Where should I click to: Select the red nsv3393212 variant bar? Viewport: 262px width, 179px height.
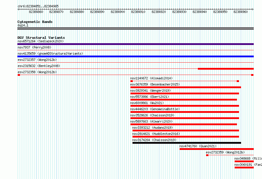(x=186, y=131)
